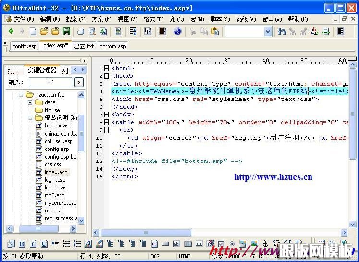359x262 pixels.
Task: Open the 高级(A) menu
Action: tap(246, 19)
